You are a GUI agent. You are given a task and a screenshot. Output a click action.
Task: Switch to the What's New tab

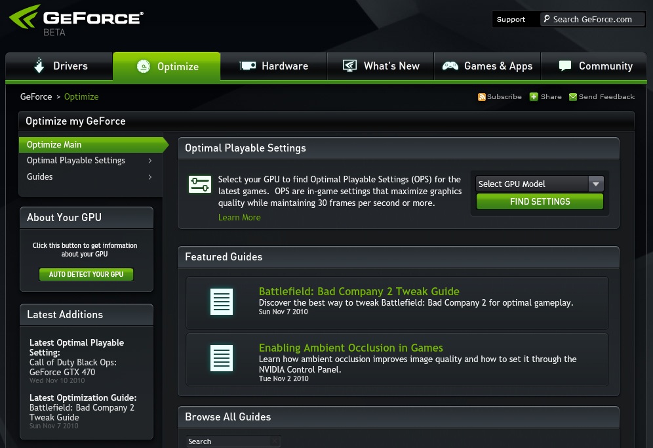[x=381, y=66]
